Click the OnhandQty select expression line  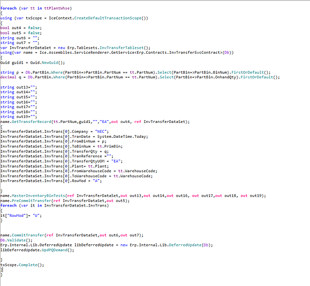140,77
